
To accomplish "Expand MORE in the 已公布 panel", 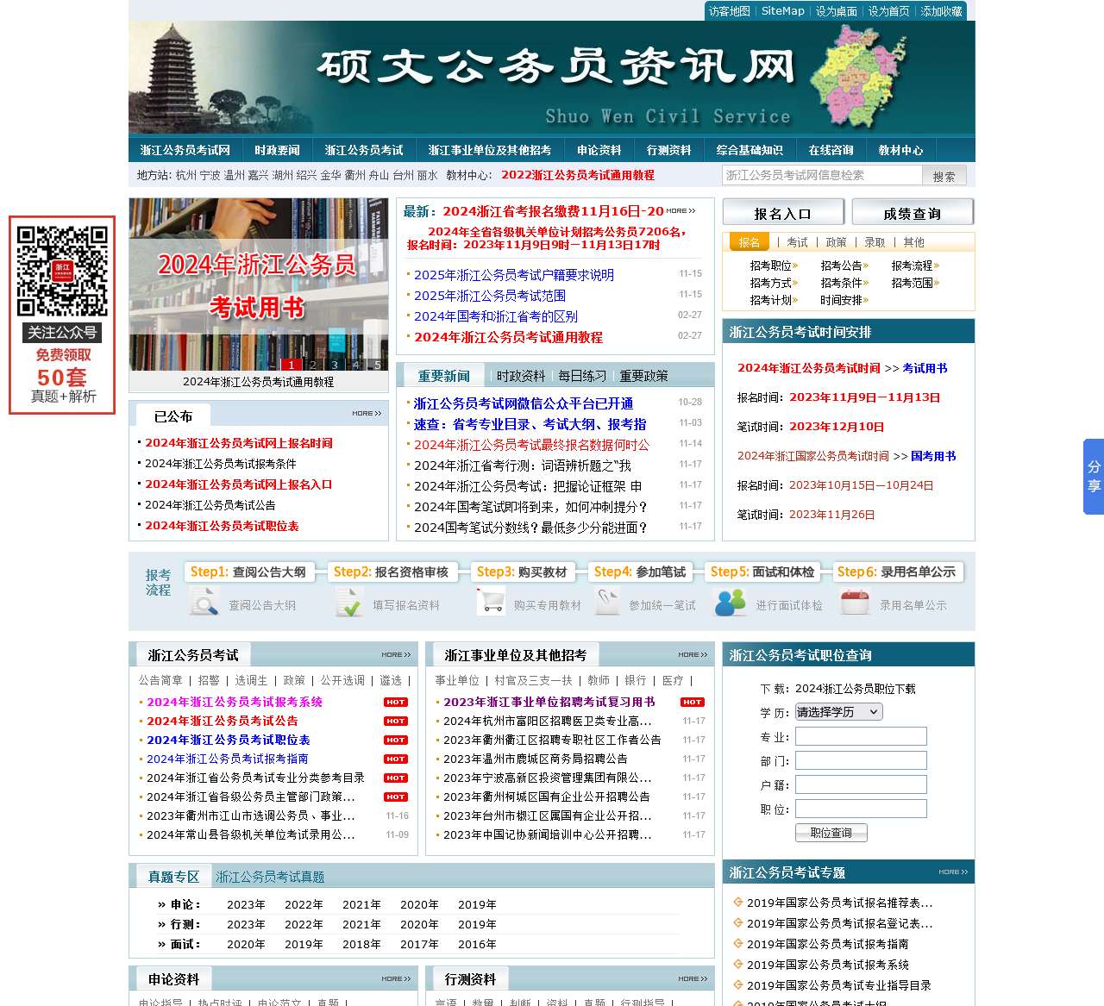I will pyautogui.click(x=365, y=413).
